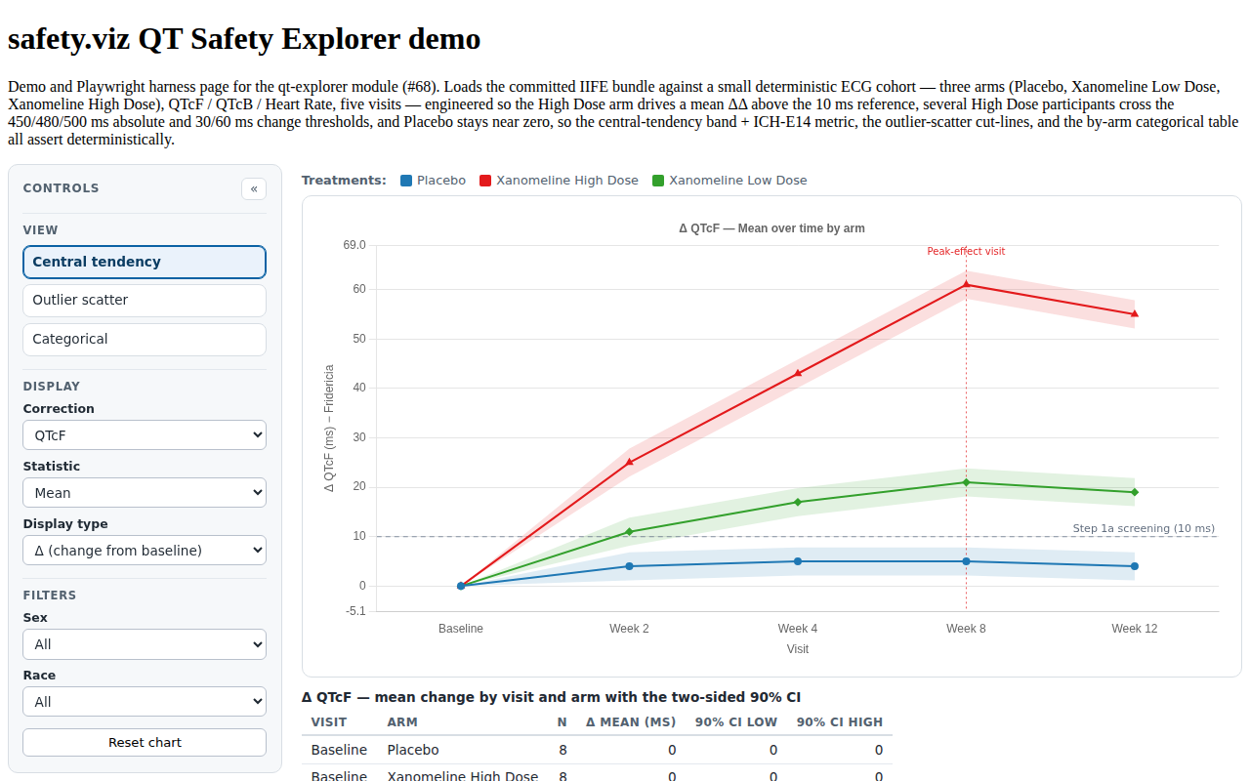Screen dimensions: 1250x781
Task: Toggle the Placebo legend label
Action: pyautogui.click(x=441, y=181)
